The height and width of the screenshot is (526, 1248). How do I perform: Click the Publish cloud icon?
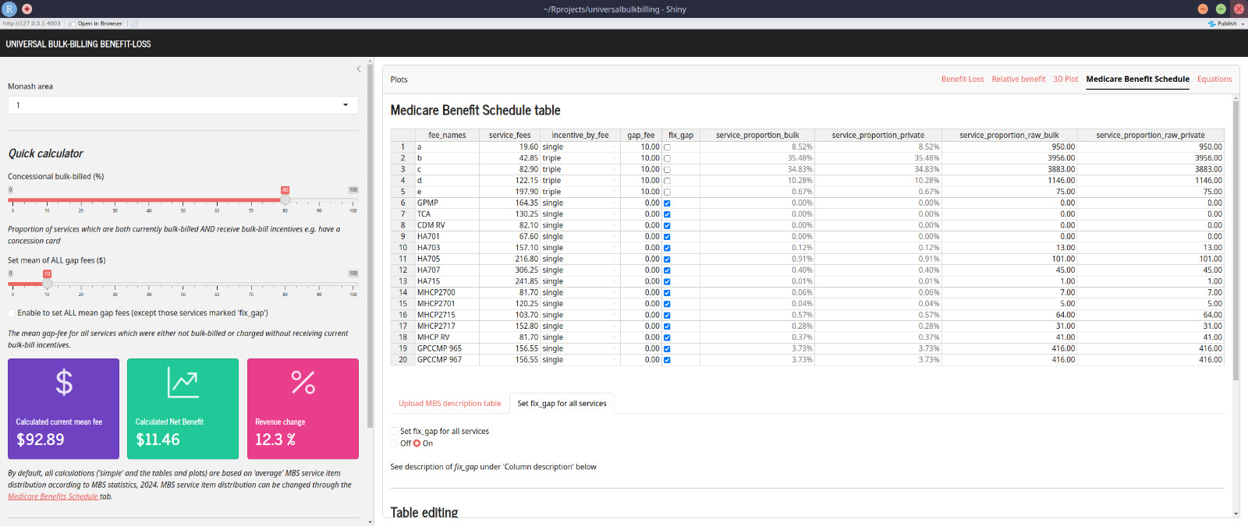[1211, 23]
